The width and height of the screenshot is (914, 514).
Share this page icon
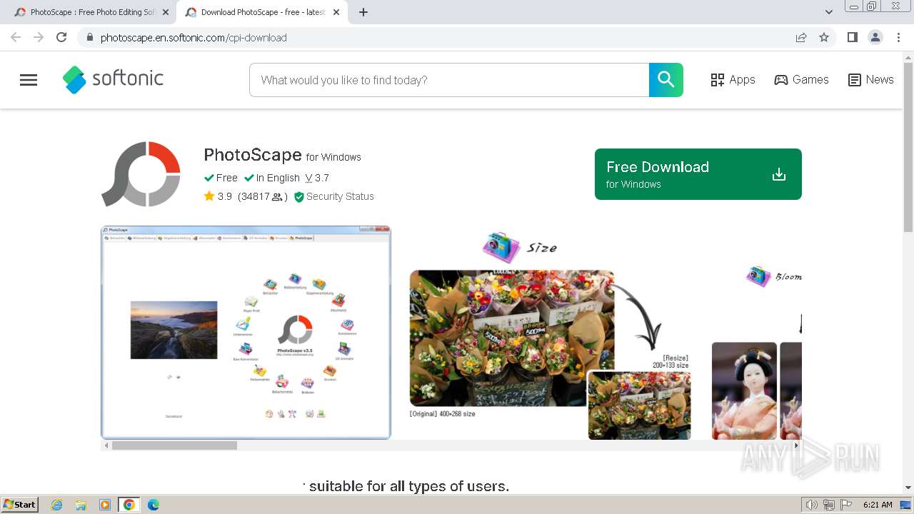(x=801, y=37)
